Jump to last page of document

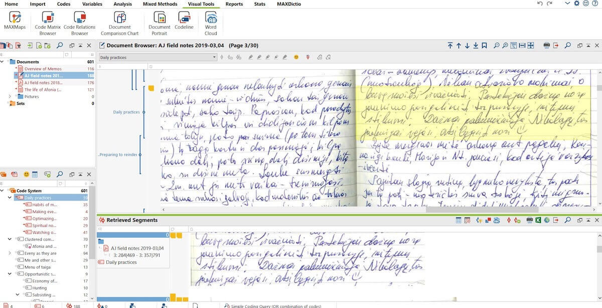tap(476, 46)
